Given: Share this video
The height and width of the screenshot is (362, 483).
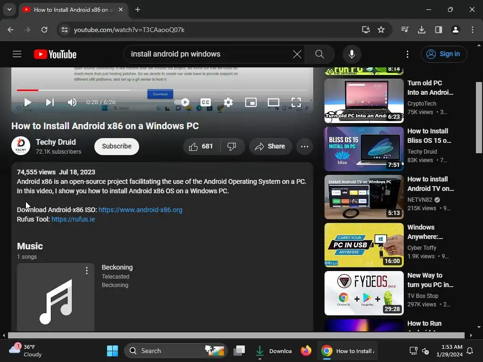Looking at the screenshot, I should click(x=270, y=146).
